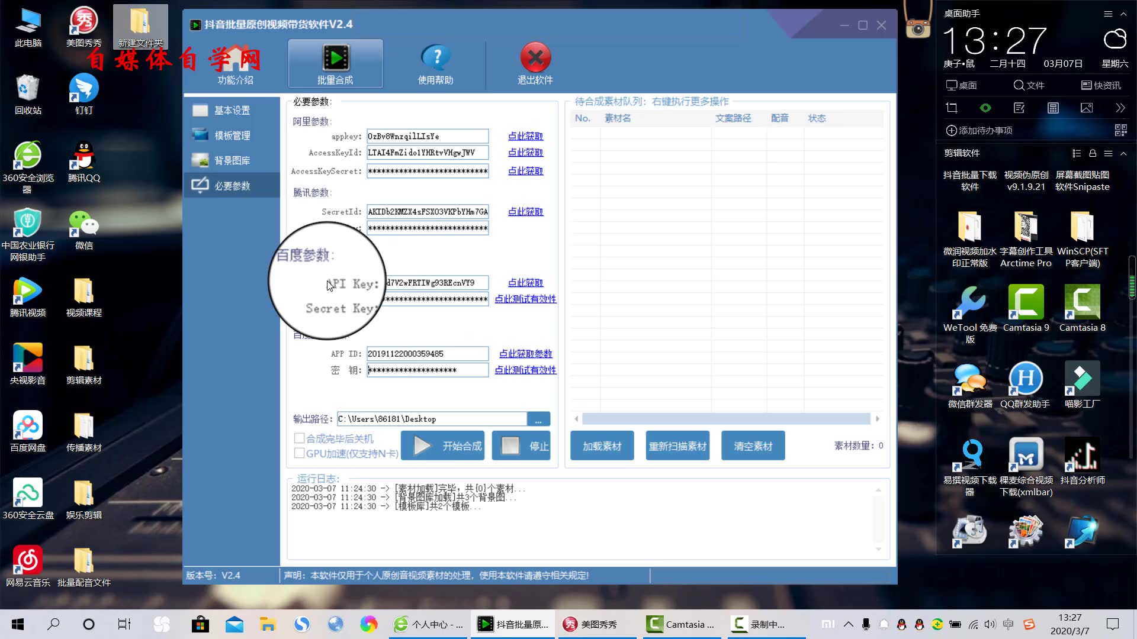Switch to 桌面 tab in desktop assistant
1137x639 pixels.
(x=962, y=85)
